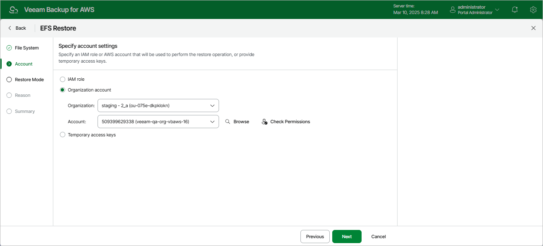Image resolution: width=543 pixels, height=246 pixels.
Task: Open the notifications bell
Action: [514, 9]
